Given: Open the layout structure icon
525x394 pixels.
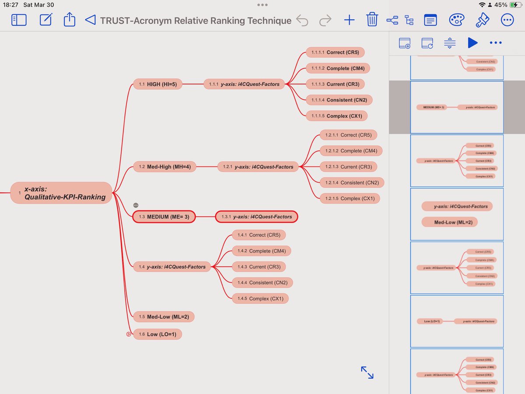Looking at the screenshot, I should [409, 20].
